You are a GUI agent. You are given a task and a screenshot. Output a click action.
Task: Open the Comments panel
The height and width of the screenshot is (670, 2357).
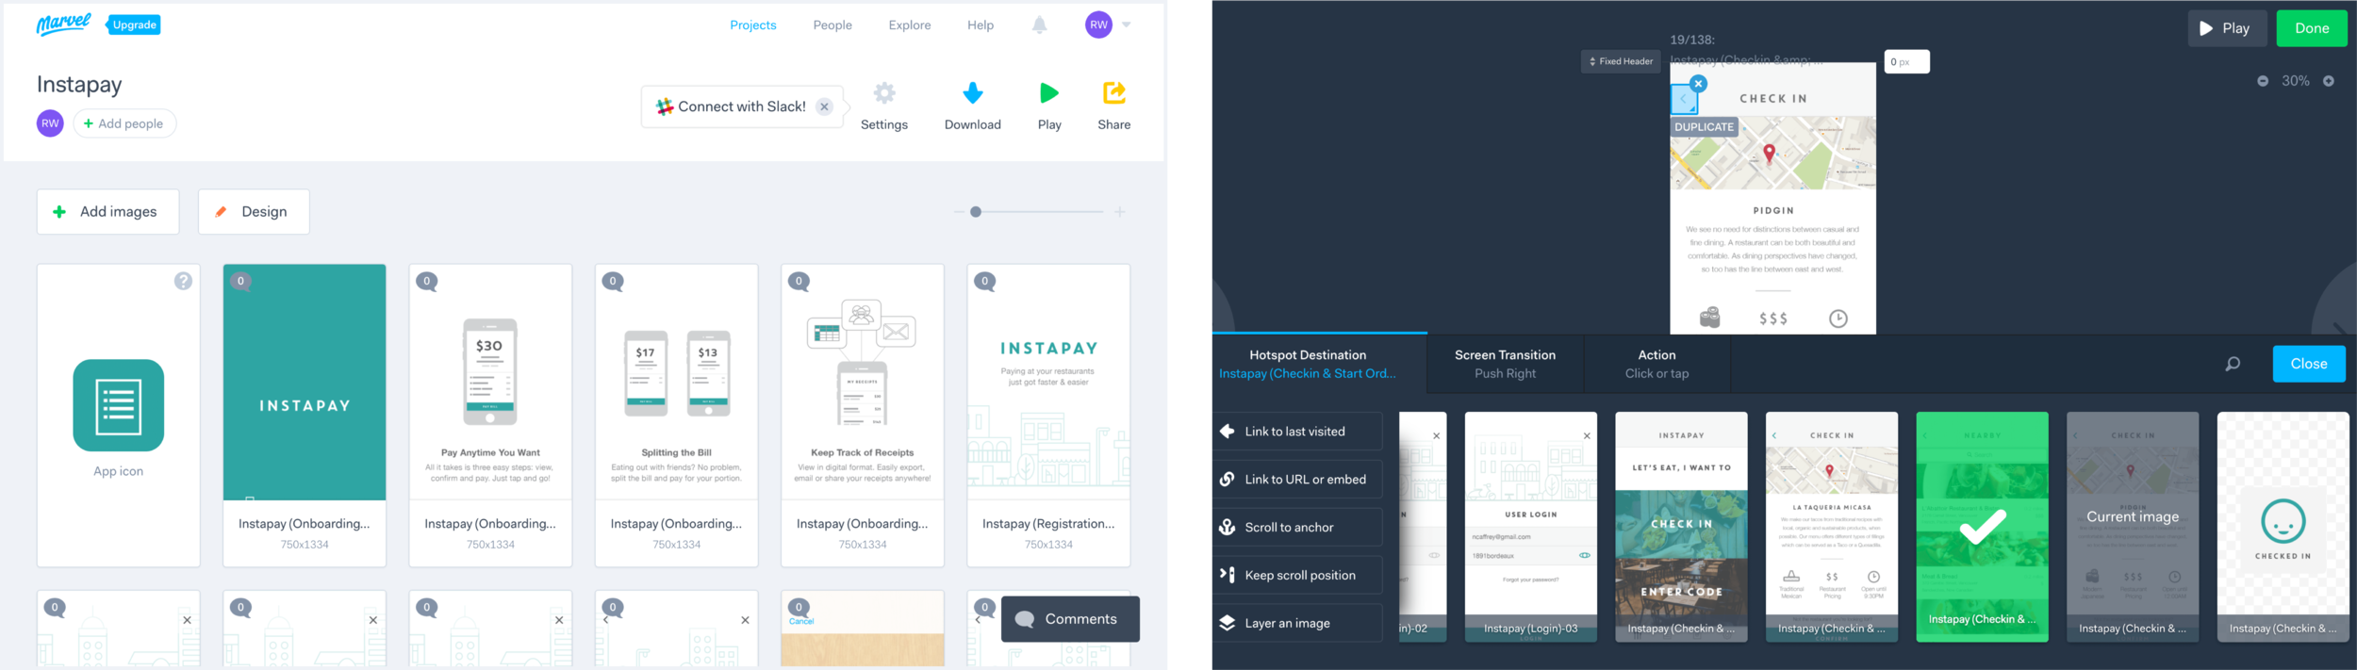pos(1070,619)
